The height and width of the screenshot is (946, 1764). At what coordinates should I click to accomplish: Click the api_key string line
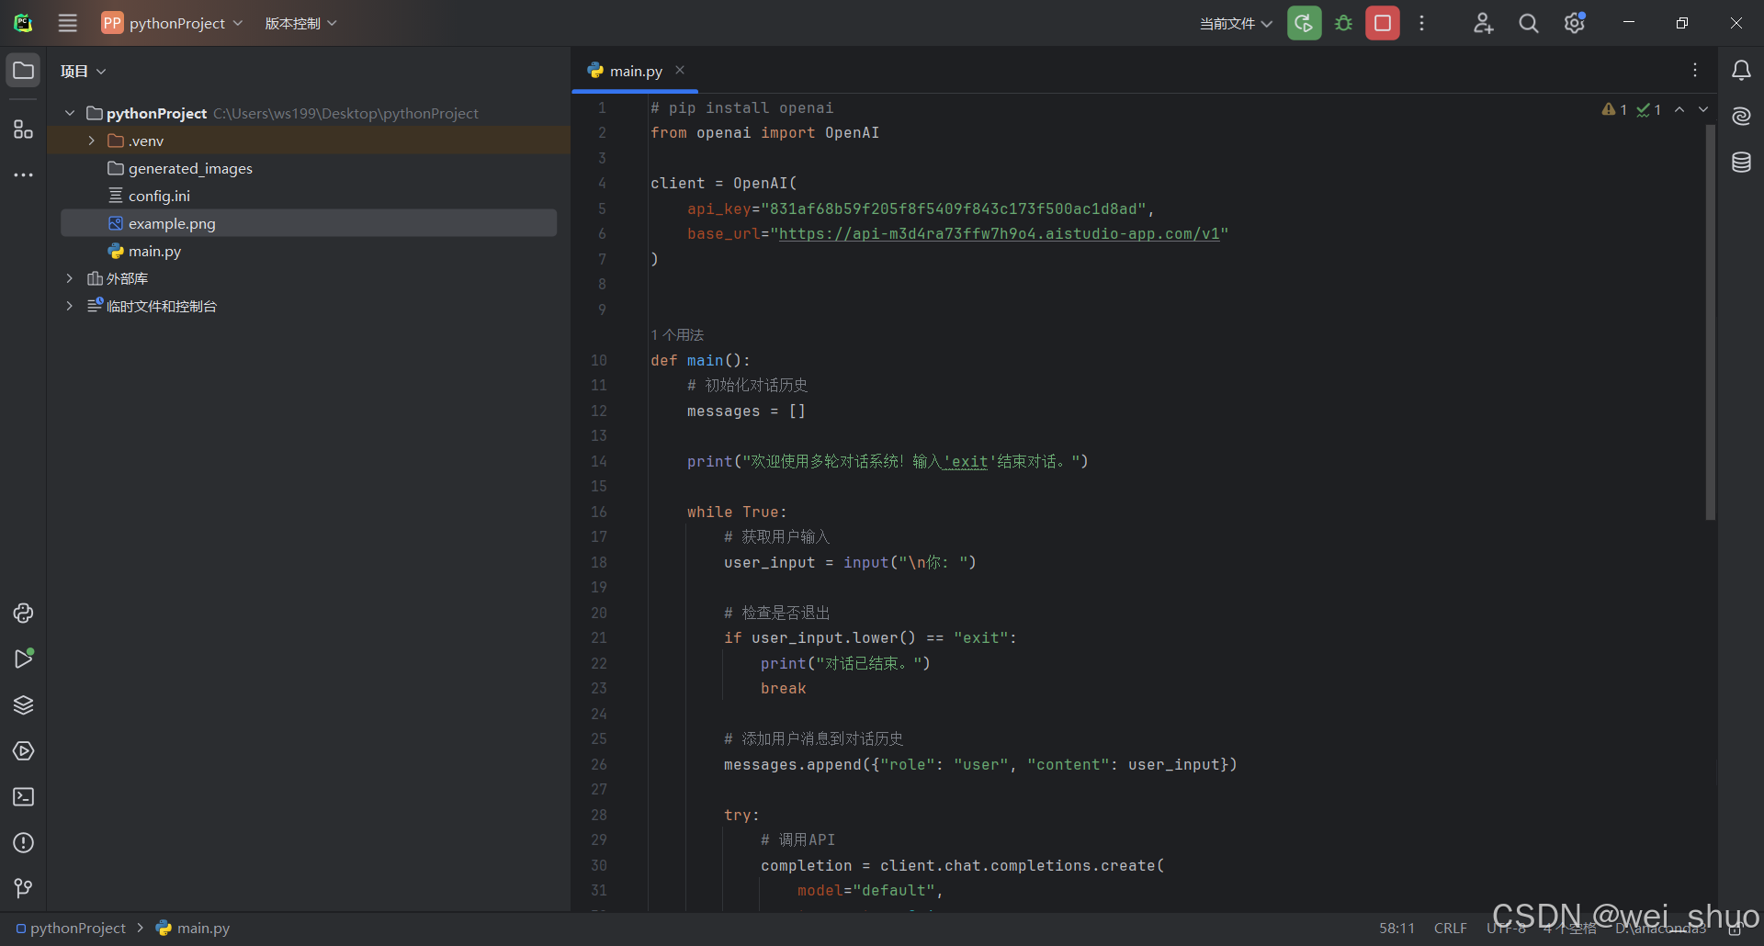(x=921, y=209)
